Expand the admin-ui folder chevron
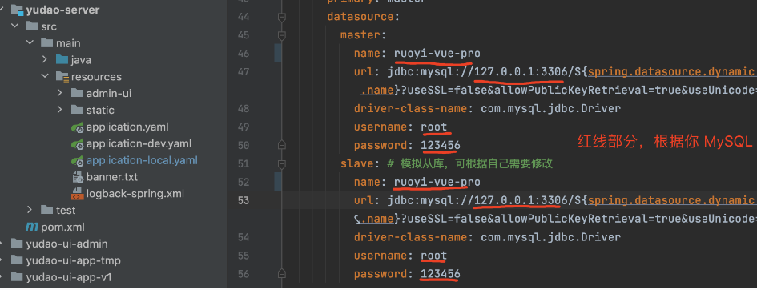The image size is (757, 290). (x=60, y=93)
